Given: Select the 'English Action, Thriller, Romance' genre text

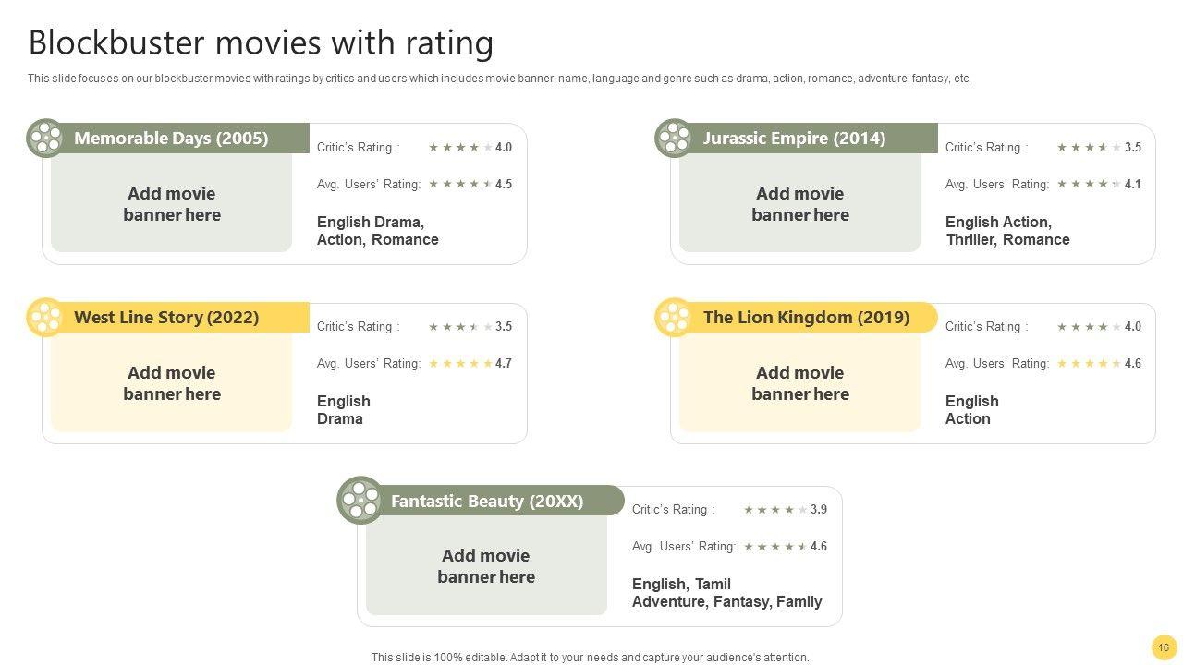Looking at the screenshot, I should coord(1007,231).
